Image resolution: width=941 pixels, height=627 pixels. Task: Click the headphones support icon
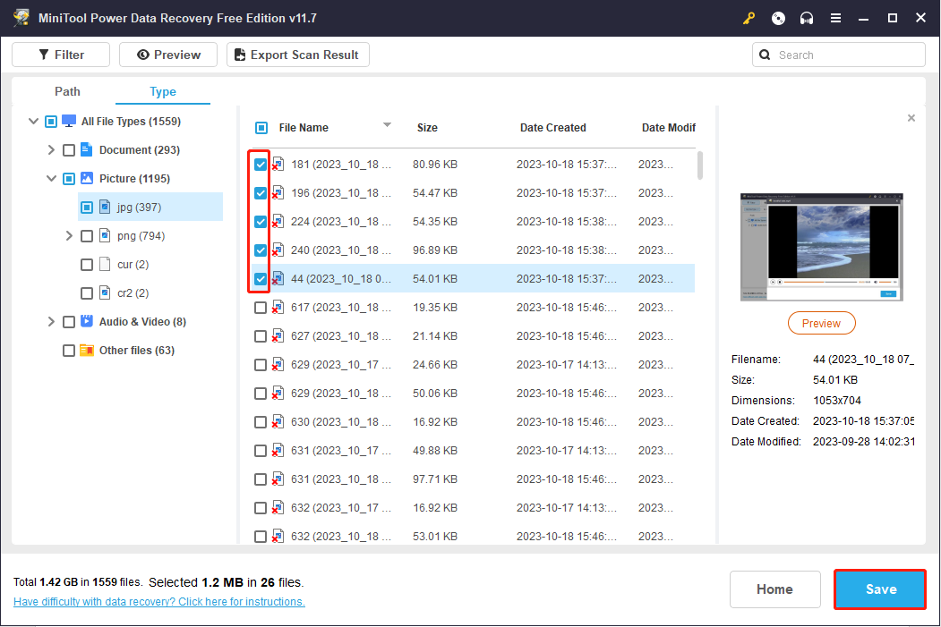click(806, 18)
